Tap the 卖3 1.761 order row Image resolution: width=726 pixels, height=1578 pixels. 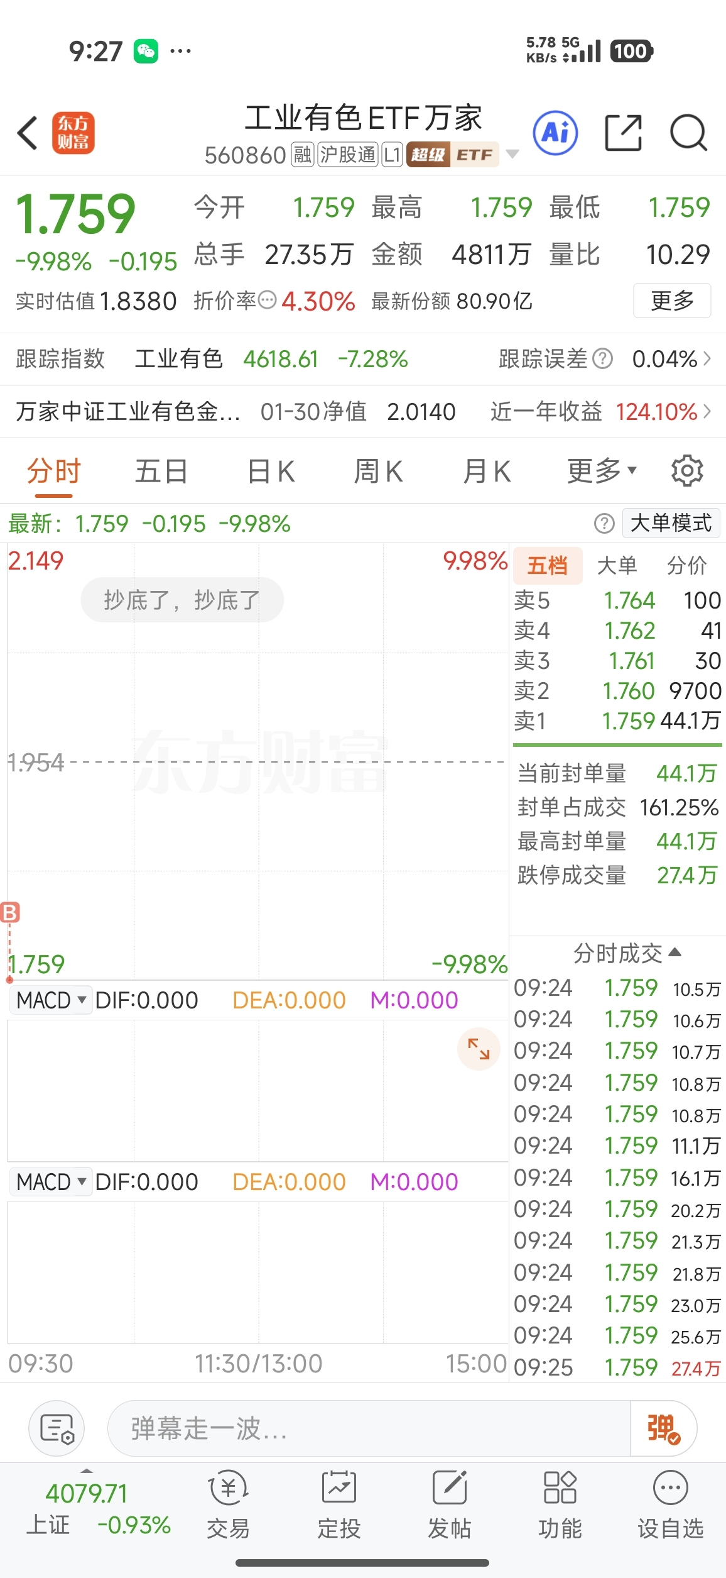617,661
